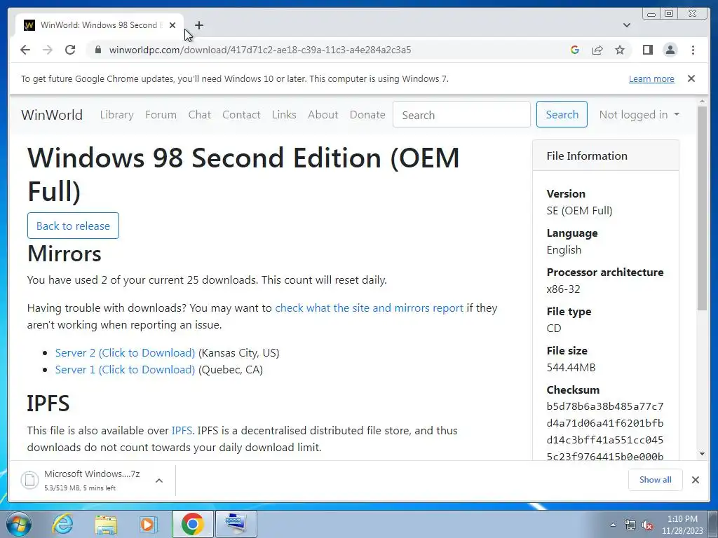Click the browser forward arrow
Viewport: 718px width, 538px height.
click(48, 50)
